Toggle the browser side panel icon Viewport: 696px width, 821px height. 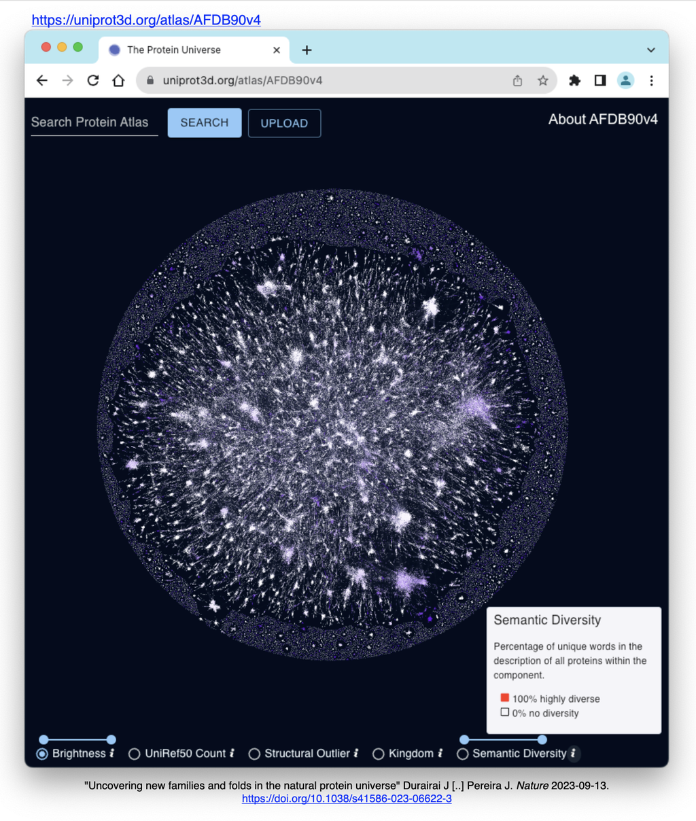600,80
